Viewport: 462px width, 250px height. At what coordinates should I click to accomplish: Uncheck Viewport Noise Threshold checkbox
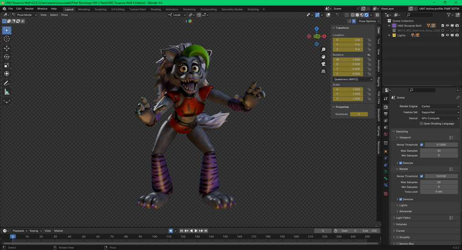point(422,145)
